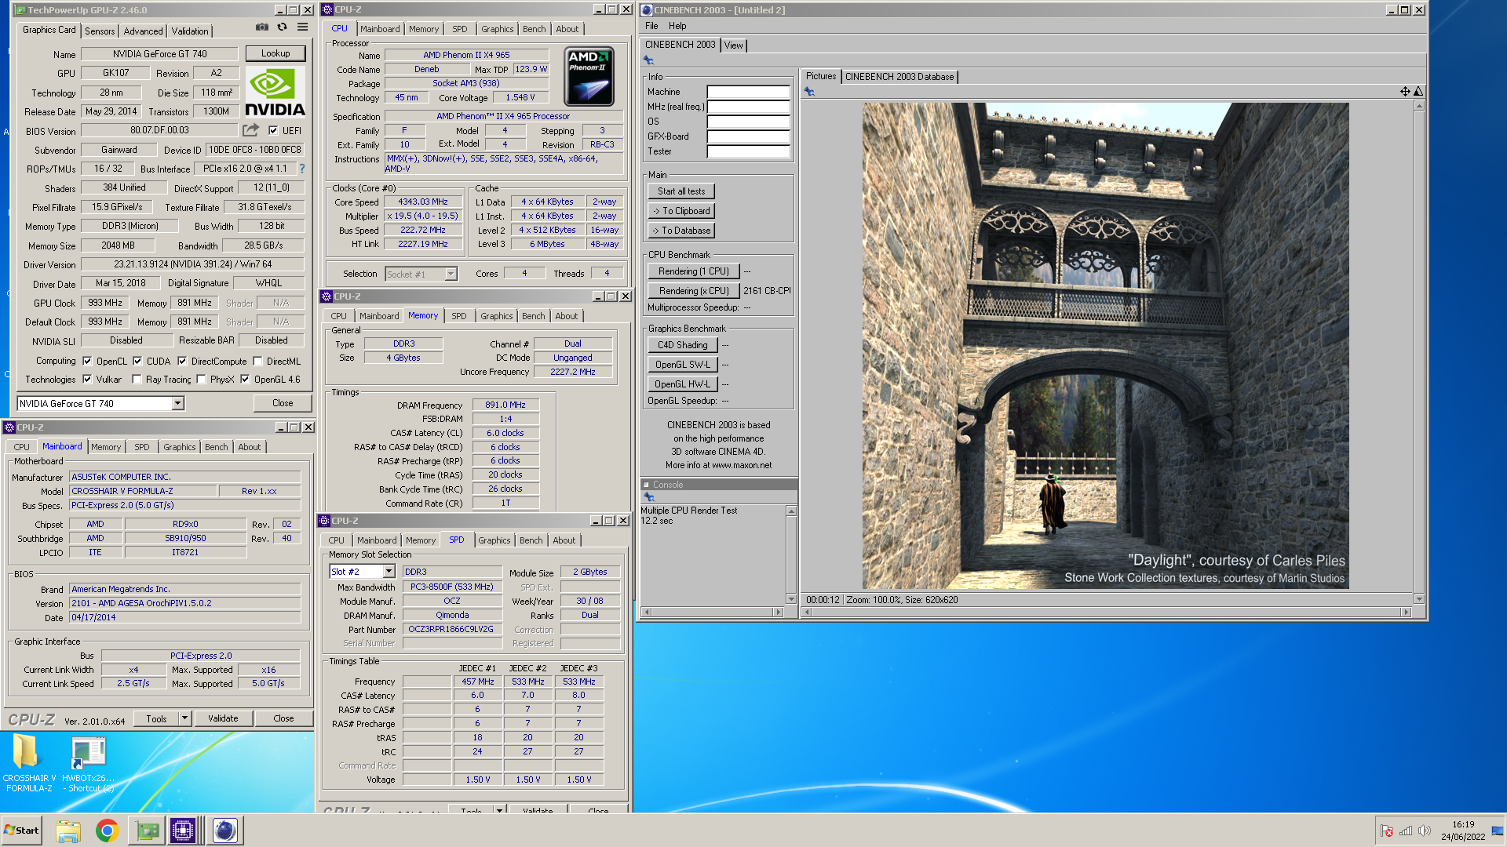Switch to the View tab in CINEBENCH

pyautogui.click(x=733, y=45)
